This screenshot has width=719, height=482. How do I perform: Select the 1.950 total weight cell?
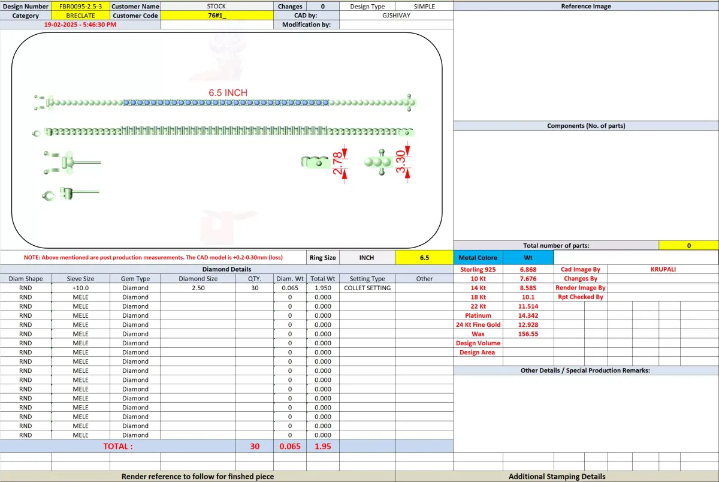click(322, 288)
